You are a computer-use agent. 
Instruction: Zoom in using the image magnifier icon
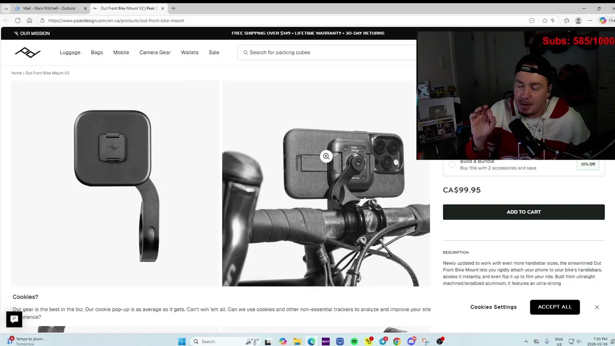[326, 156]
